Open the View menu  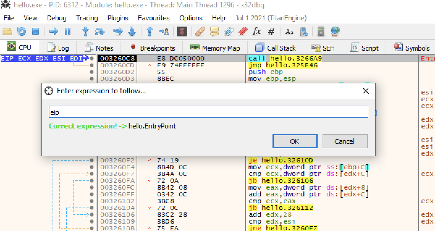click(x=31, y=18)
